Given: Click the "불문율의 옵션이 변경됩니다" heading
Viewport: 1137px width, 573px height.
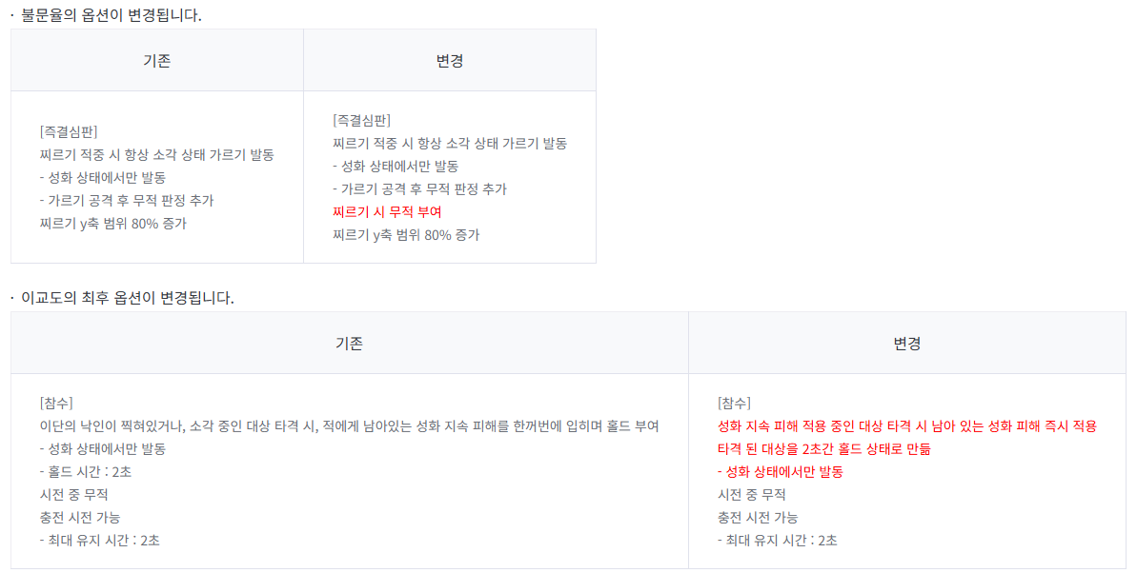Looking at the screenshot, I should (x=111, y=15).
